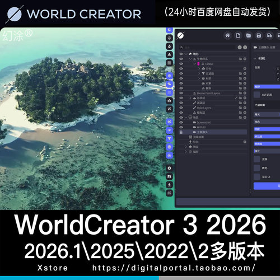Viewport: 280px width, 280px height.
Task: Click the large blue button below 显示 UI
Action: click(x=267, y=186)
